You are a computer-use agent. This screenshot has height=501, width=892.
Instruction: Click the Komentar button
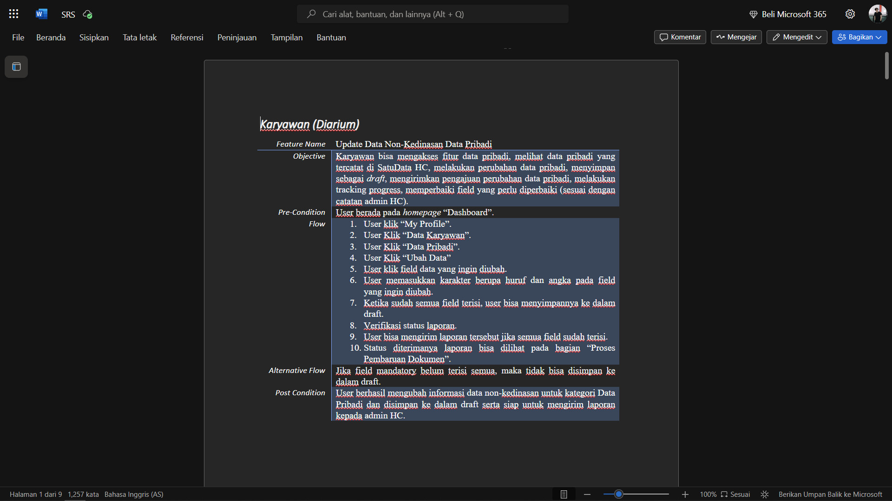680,37
